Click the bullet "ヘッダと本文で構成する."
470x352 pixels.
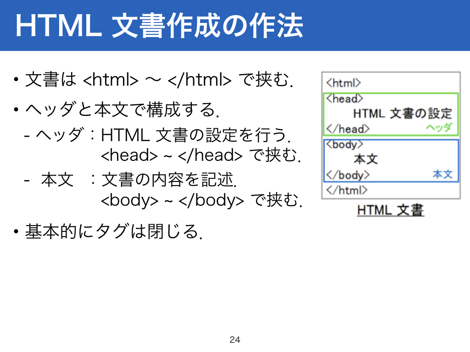pyautogui.click(x=116, y=109)
